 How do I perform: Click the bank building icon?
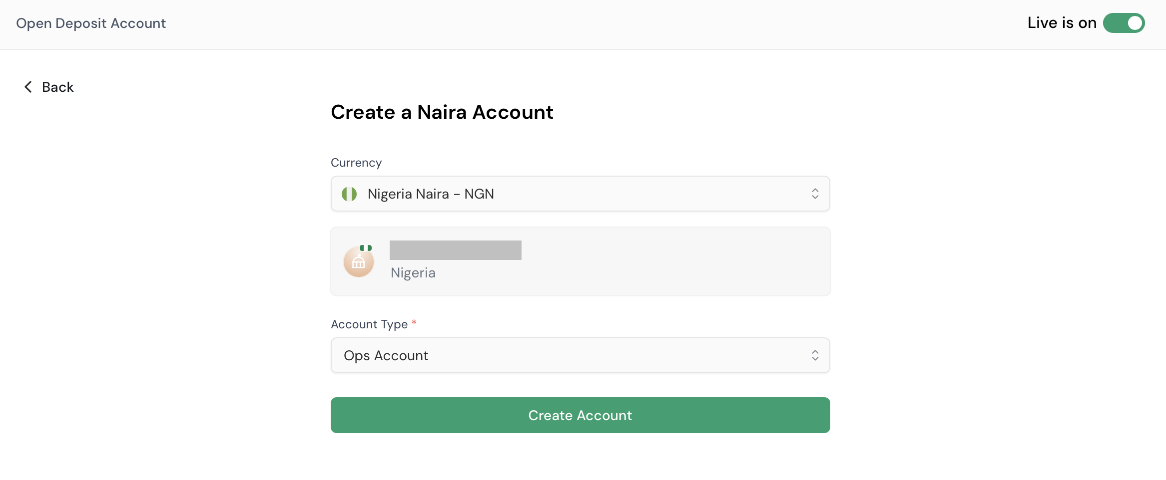[x=359, y=262]
